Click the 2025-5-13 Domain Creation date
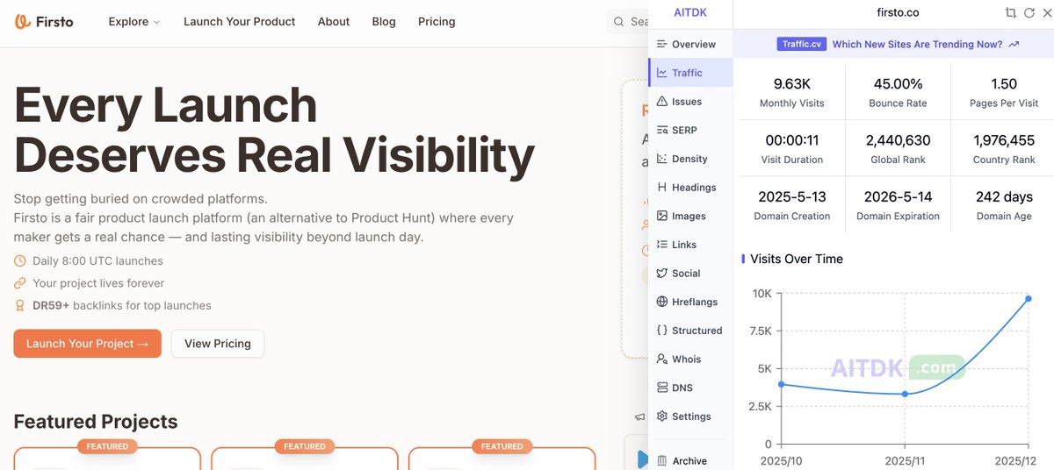 pyautogui.click(x=792, y=196)
